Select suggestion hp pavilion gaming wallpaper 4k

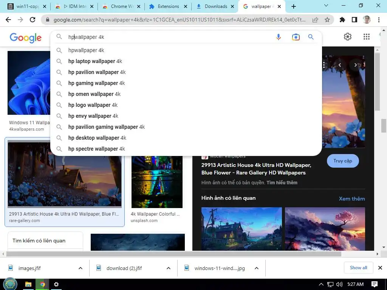(186, 127)
